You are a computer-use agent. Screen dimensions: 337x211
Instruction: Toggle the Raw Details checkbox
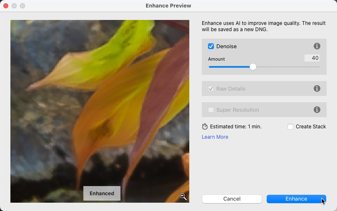(211, 88)
